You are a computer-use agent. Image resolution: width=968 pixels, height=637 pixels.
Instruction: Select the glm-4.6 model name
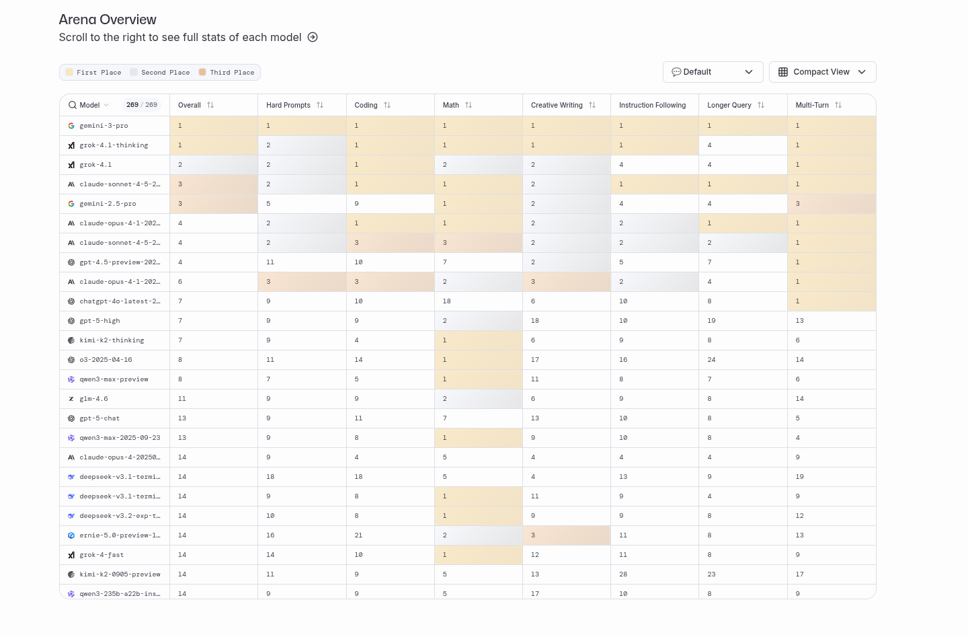(x=93, y=399)
